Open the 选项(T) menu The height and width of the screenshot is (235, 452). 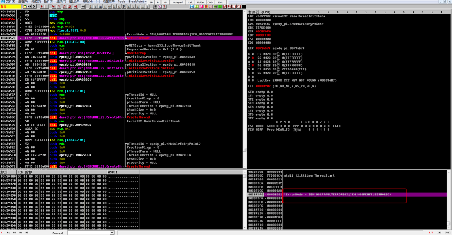coord(61,2)
